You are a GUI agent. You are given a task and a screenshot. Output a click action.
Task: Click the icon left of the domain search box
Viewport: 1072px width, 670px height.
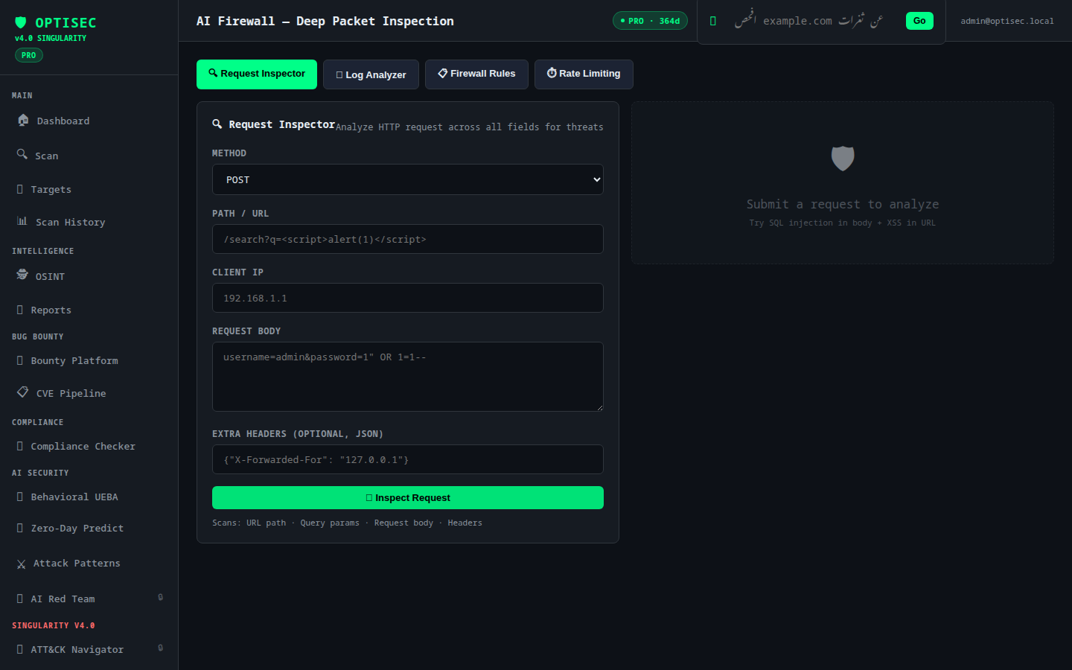pos(713,21)
